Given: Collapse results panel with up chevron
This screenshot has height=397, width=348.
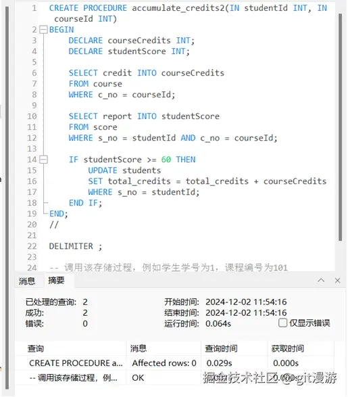Looking at the screenshot, I should tap(321, 280).
